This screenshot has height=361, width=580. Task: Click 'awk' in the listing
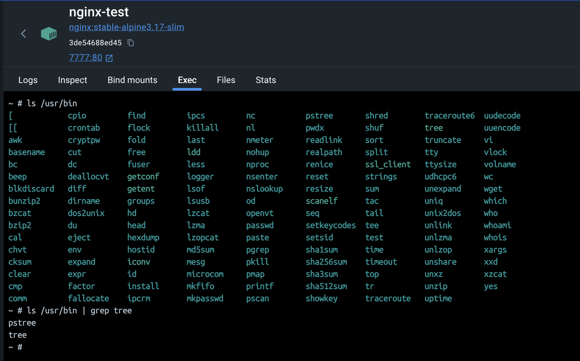point(15,140)
